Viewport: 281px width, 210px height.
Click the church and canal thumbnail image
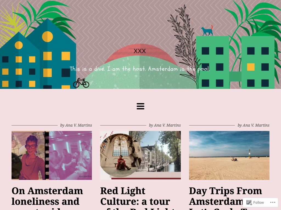pos(140,155)
